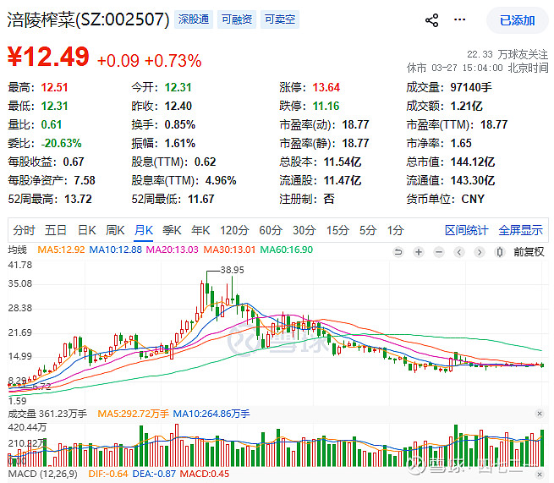Click the 可融资 tag

[237, 19]
